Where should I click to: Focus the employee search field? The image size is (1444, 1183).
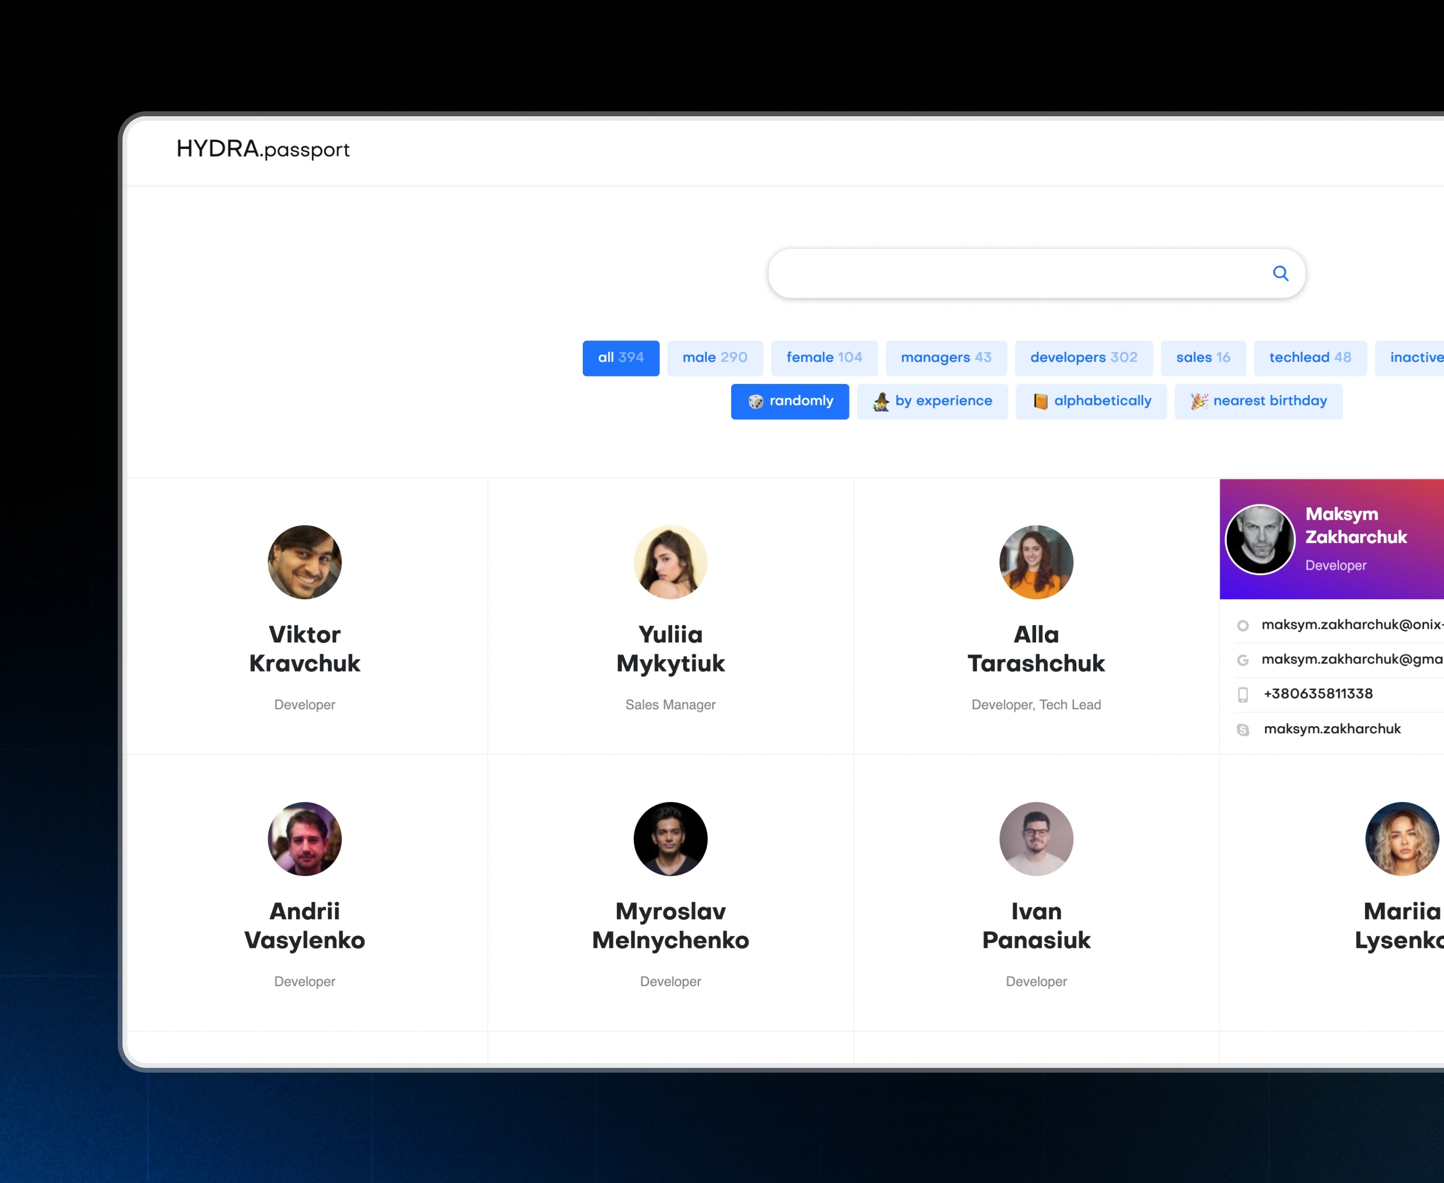click(1015, 273)
